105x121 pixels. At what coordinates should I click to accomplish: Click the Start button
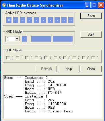point(91,34)
